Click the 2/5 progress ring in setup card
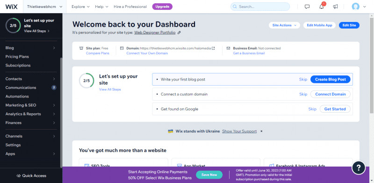Viewport: 374px width, 183px height. tap(86, 81)
